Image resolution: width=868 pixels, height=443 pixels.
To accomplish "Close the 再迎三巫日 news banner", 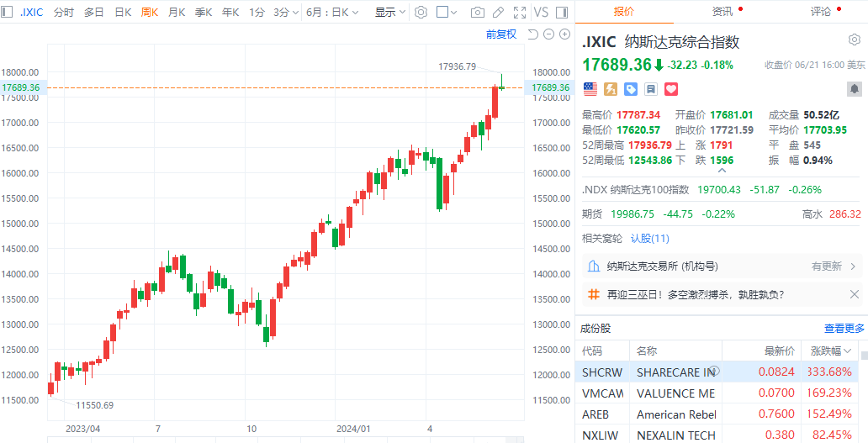I will point(855,294).
